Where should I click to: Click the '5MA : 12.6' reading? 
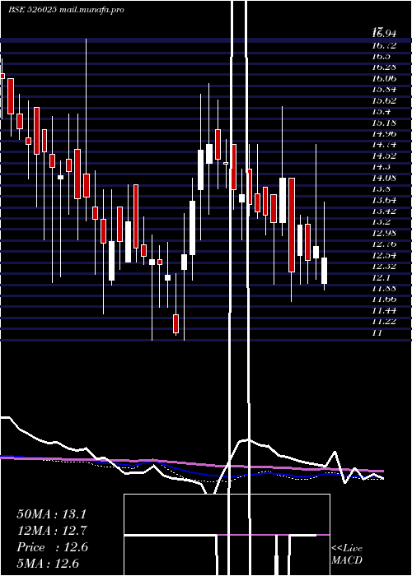pyautogui.click(x=48, y=564)
